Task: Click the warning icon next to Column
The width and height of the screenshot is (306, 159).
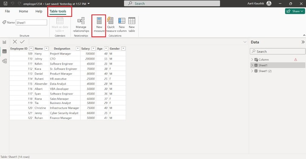Action: [295, 60]
